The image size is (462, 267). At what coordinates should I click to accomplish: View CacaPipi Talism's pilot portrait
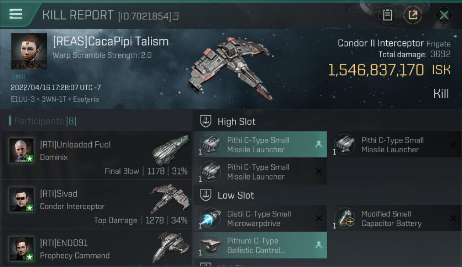[x=29, y=51]
